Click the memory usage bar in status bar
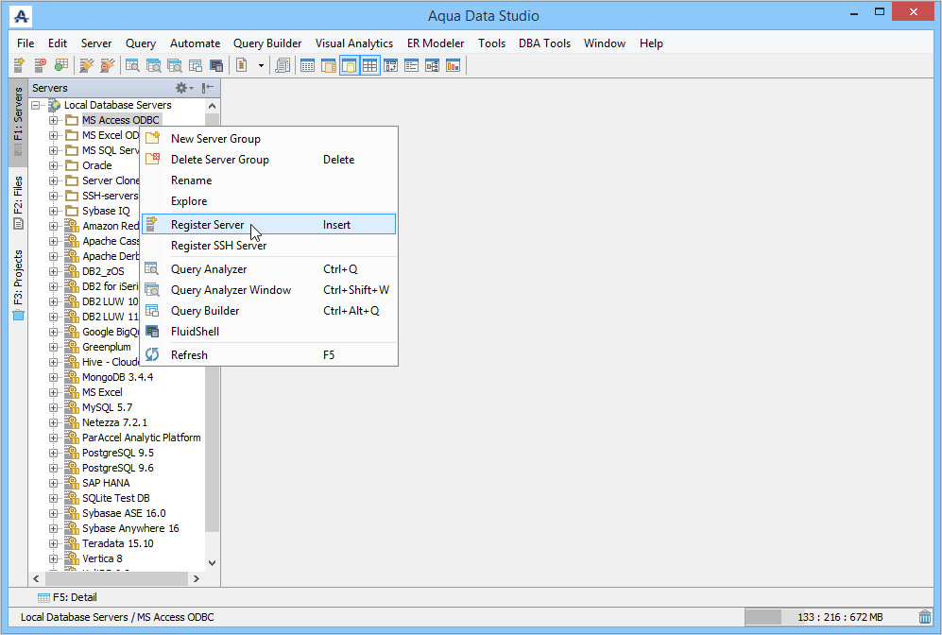 [829, 617]
